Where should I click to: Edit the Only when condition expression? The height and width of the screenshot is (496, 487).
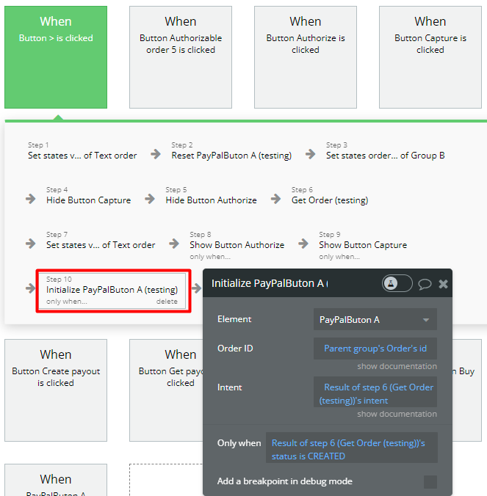(351, 449)
